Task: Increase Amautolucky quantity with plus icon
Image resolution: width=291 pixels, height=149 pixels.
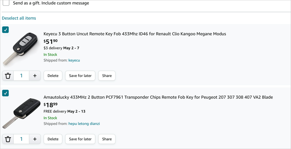Action: pyautogui.click(x=35, y=139)
